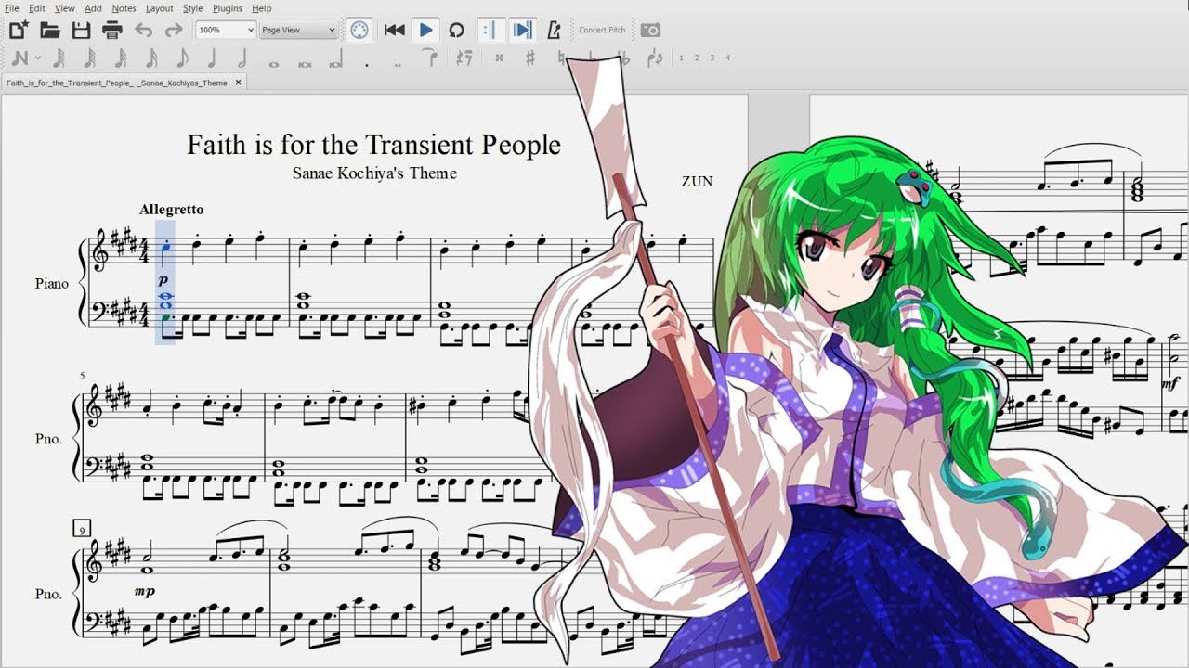Select half note duration
Screen dimensions: 1189x668
[x=243, y=58]
